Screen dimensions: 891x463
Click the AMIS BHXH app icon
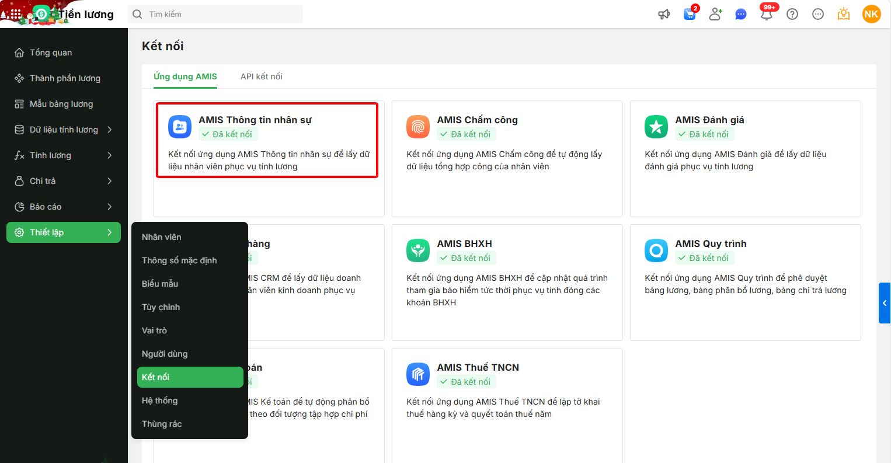[x=418, y=250]
